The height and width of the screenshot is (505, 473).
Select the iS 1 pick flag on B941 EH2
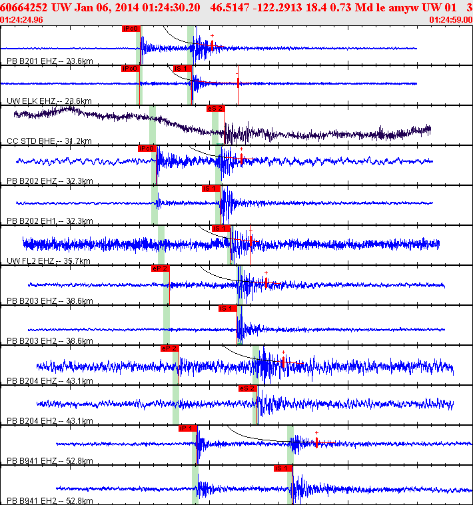coord(283,468)
